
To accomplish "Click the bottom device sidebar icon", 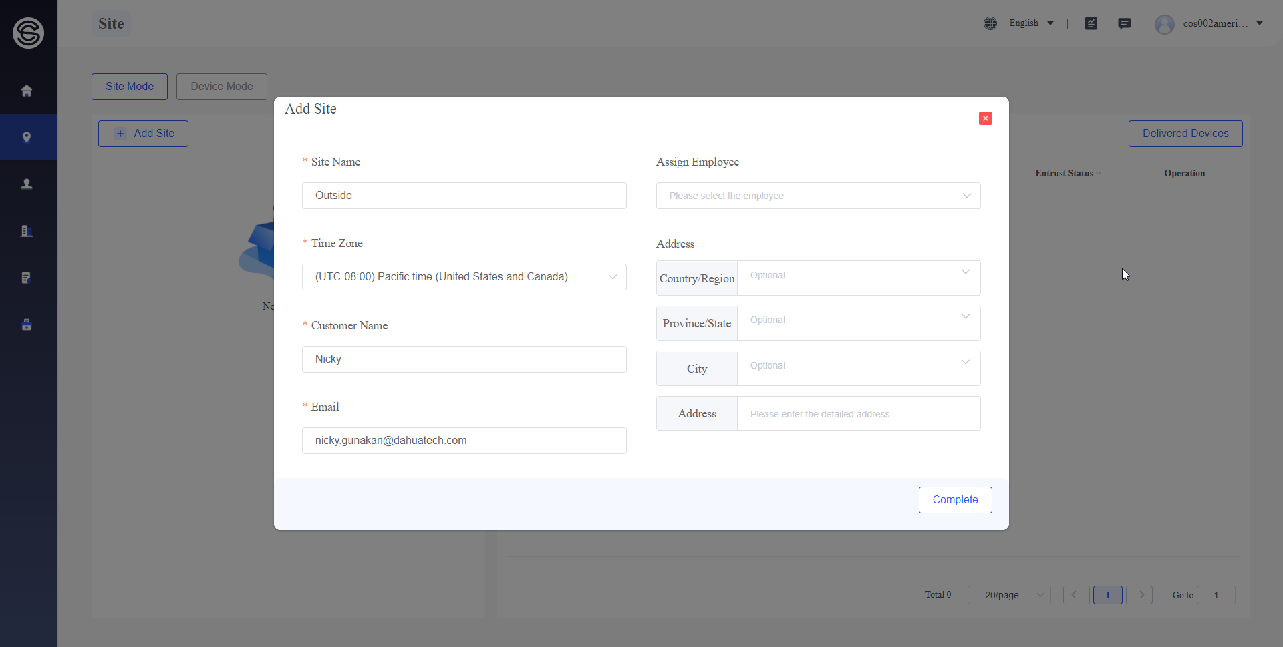I will coord(27,325).
